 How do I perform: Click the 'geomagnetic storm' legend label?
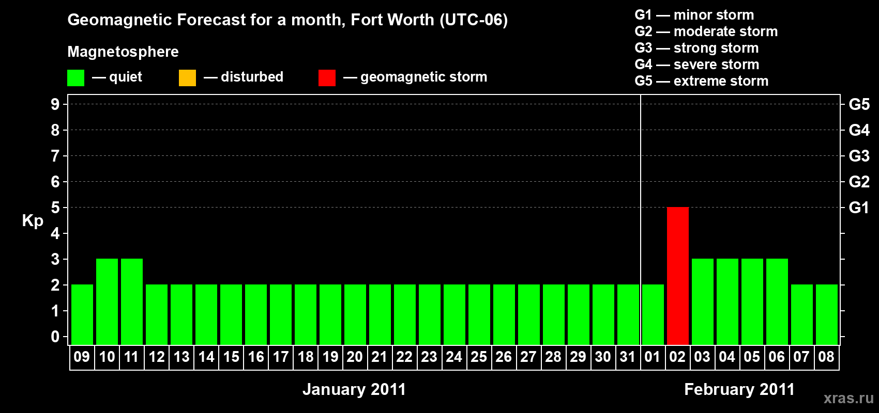(x=423, y=77)
